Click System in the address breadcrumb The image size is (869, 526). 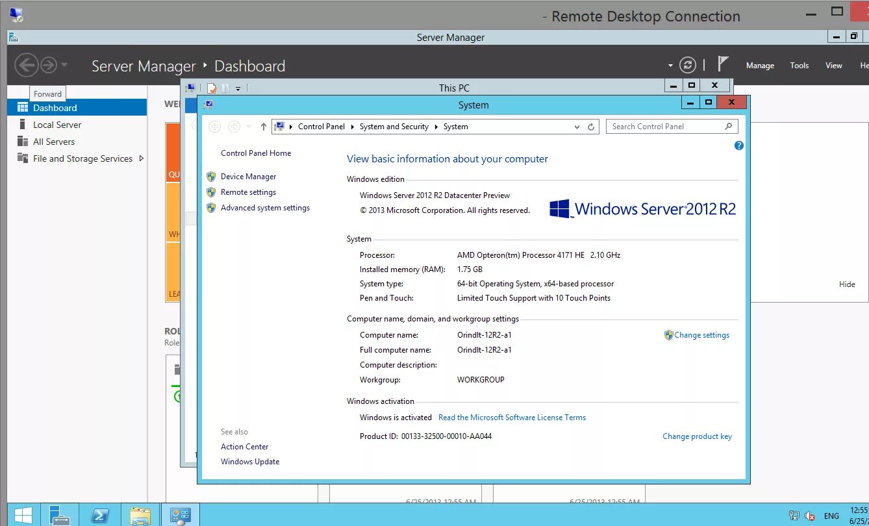coord(455,127)
